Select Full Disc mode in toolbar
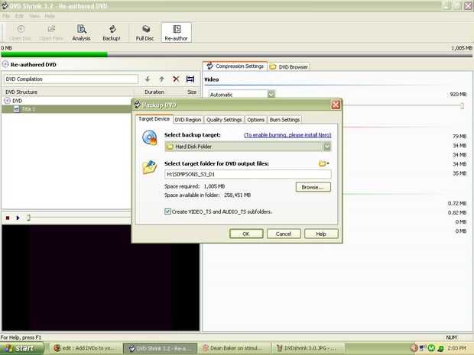This screenshot has width=474, height=355. tap(145, 33)
